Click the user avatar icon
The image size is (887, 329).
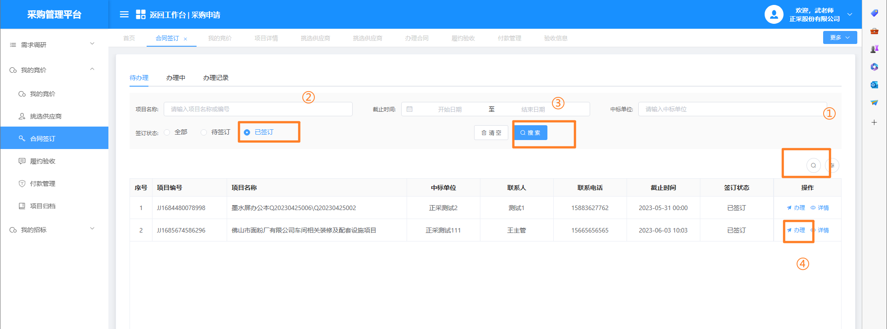[x=774, y=14]
